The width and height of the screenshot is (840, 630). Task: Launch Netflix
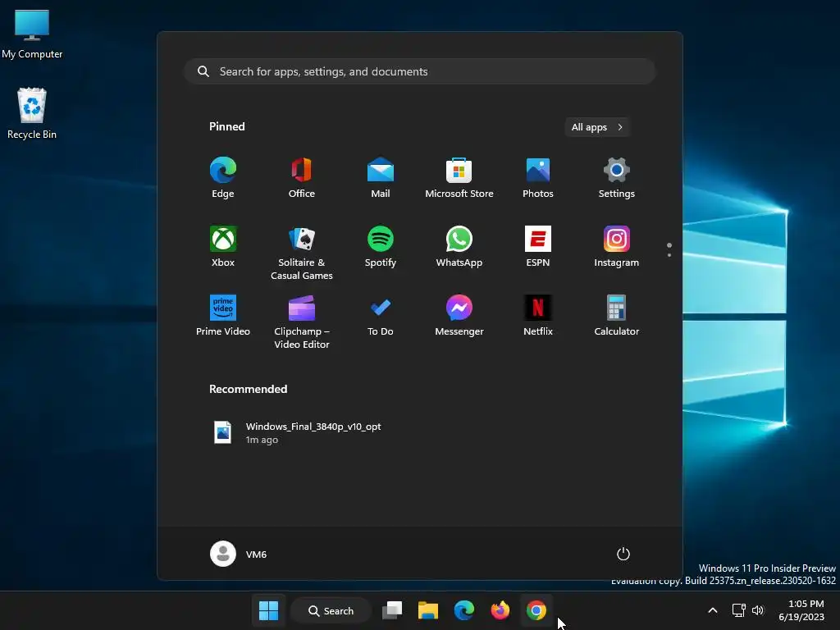click(538, 316)
